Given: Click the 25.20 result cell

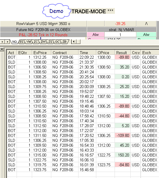Looking at the screenshot, I should pyautogui.click(x=123, y=87).
